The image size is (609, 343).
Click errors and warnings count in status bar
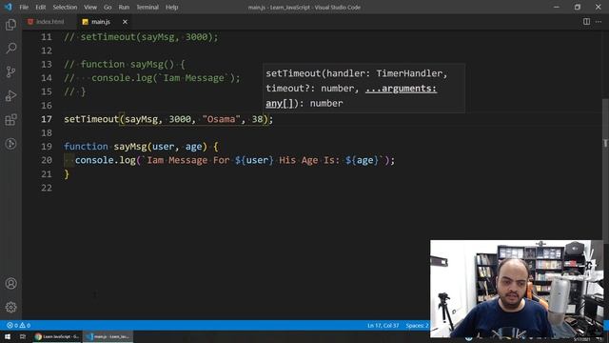(x=18, y=325)
